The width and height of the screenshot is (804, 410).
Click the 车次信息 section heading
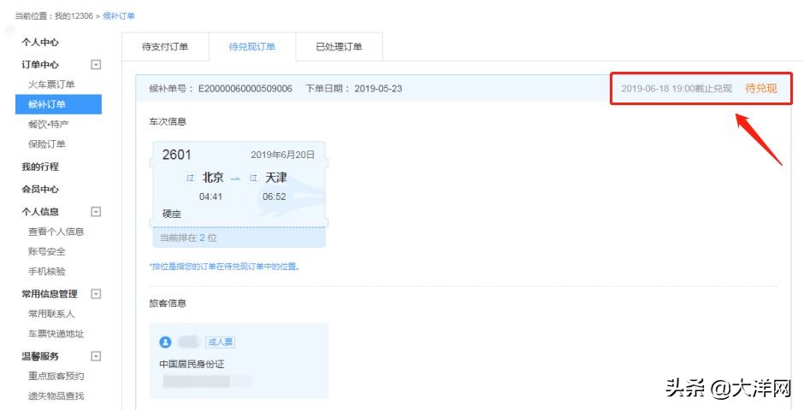168,122
